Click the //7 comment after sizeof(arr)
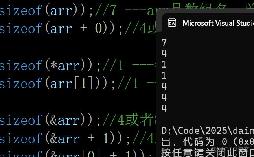 pyautogui.click(x=106, y=10)
